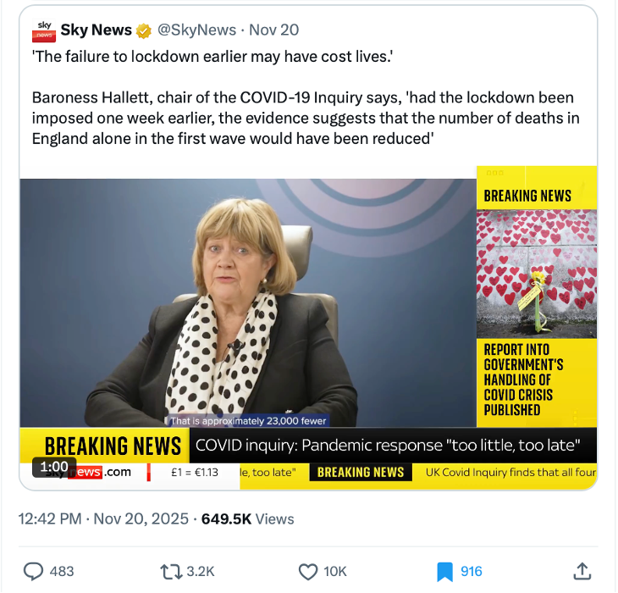Click the hearts memorial wall image

point(537,274)
